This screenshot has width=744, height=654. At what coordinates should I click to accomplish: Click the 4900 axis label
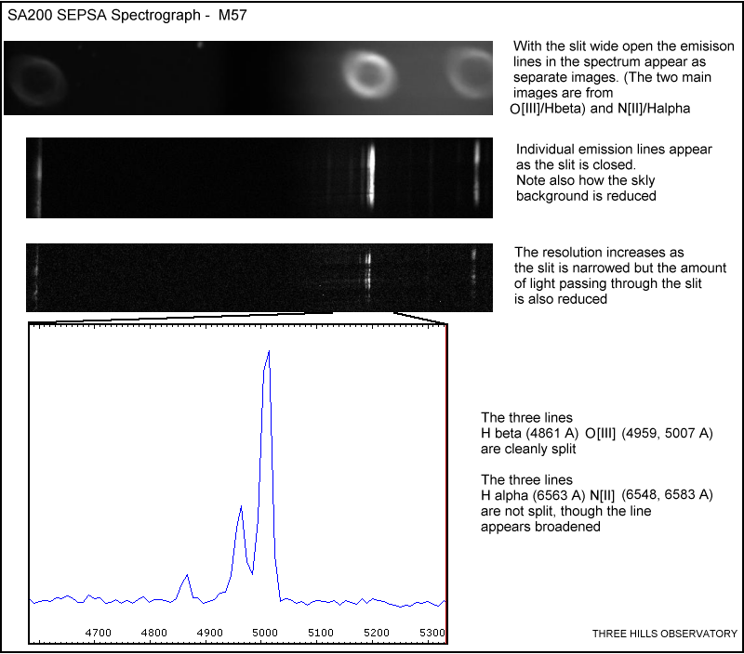[210, 633]
